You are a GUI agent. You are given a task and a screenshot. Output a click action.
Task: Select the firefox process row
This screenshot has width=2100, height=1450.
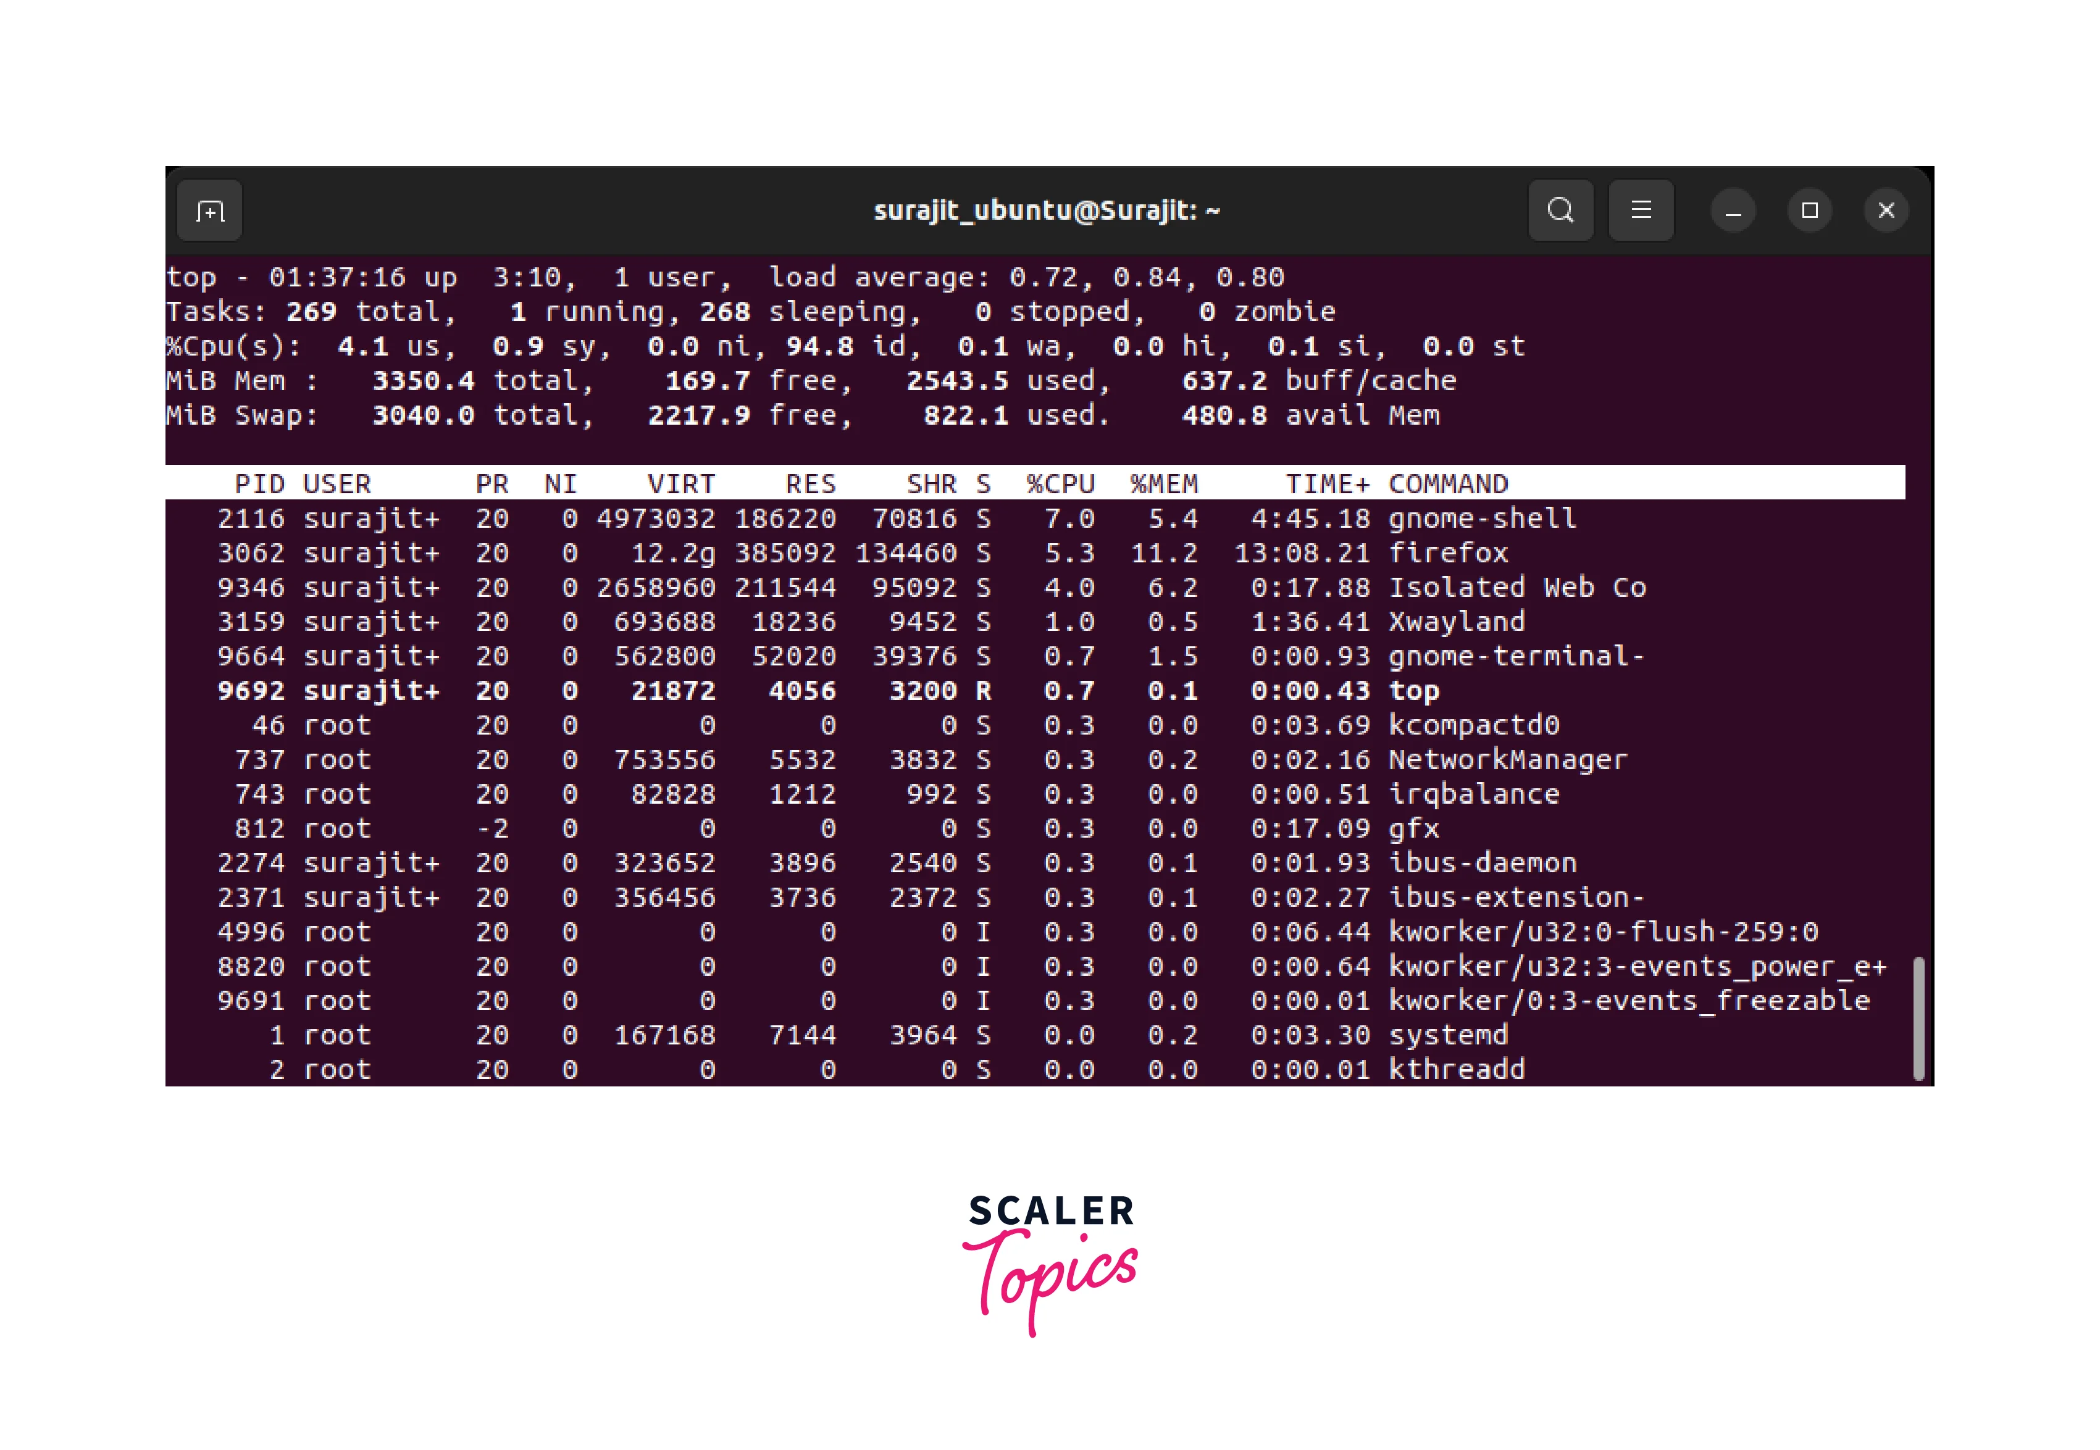coord(1447,552)
